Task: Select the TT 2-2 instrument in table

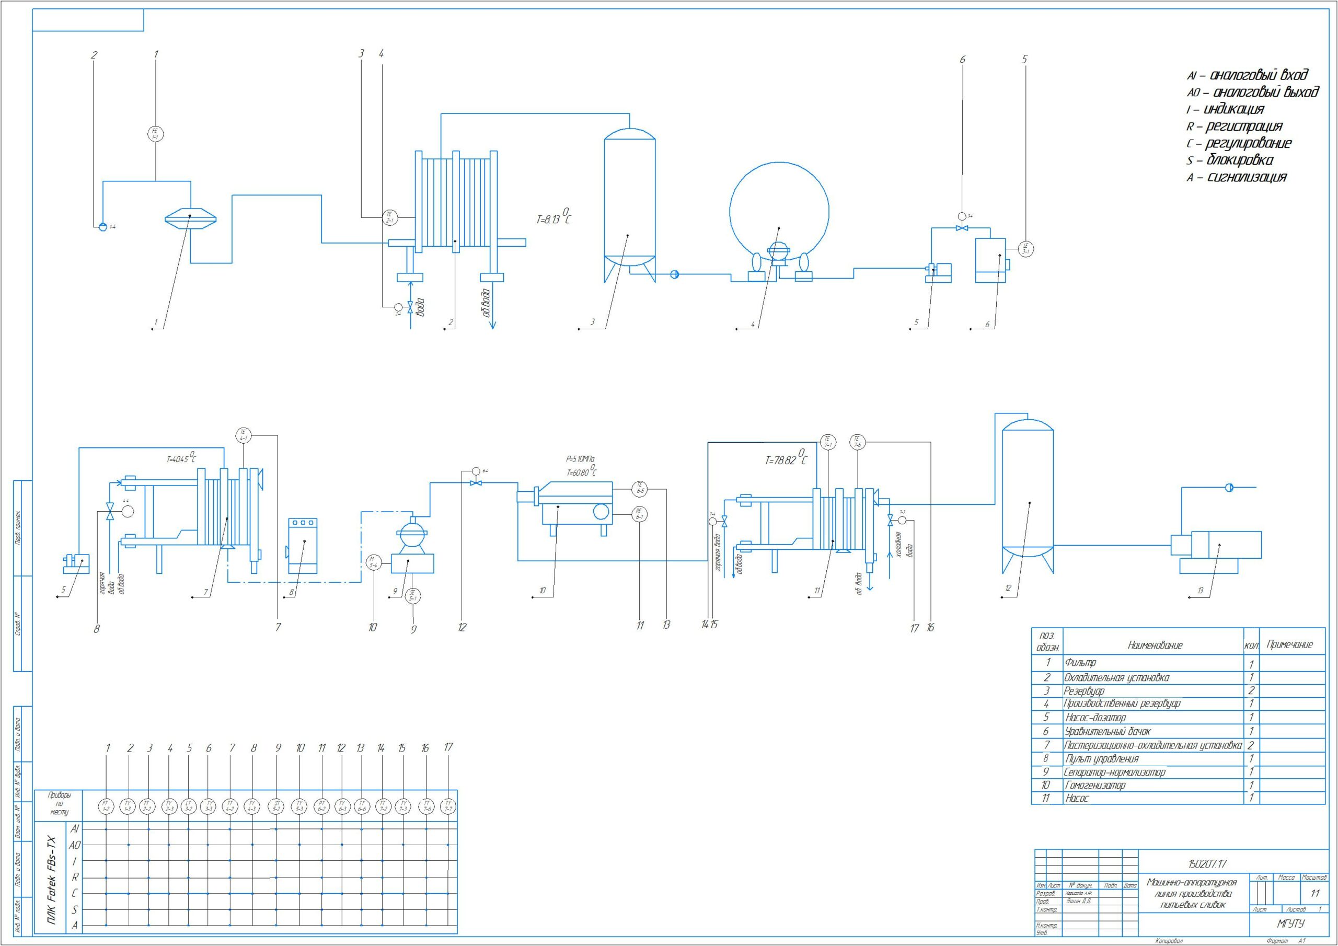Action: pyautogui.click(x=148, y=806)
